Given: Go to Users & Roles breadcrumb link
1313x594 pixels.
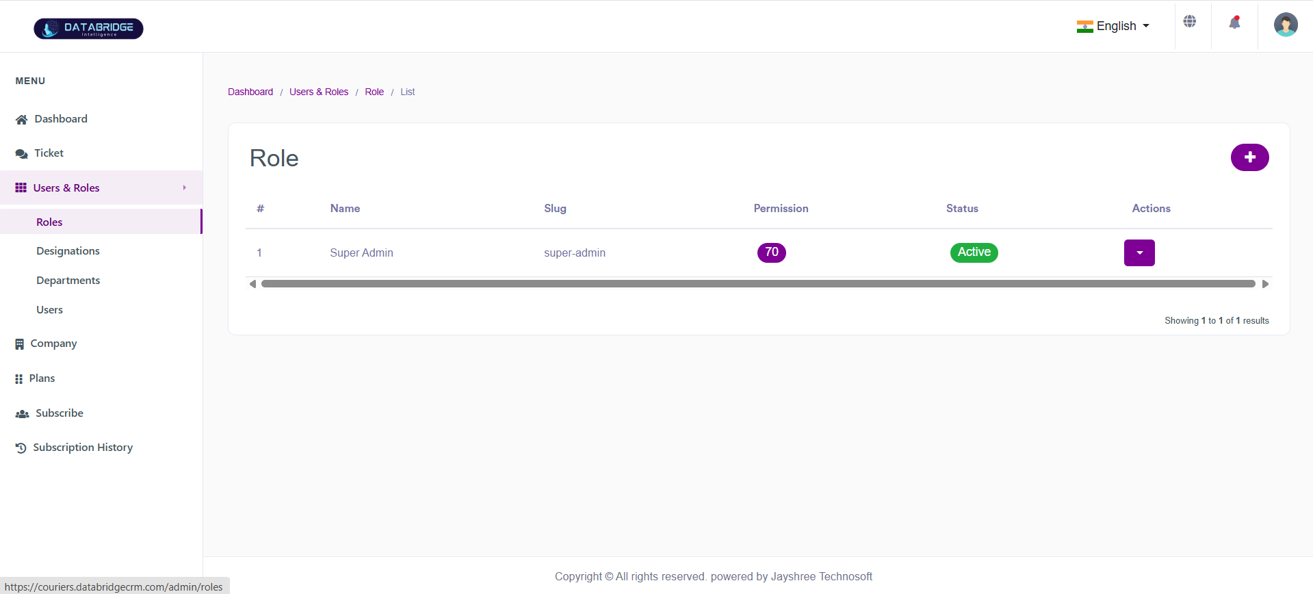Looking at the screenshot, I should pyautogui.click(x=319, y=92).
